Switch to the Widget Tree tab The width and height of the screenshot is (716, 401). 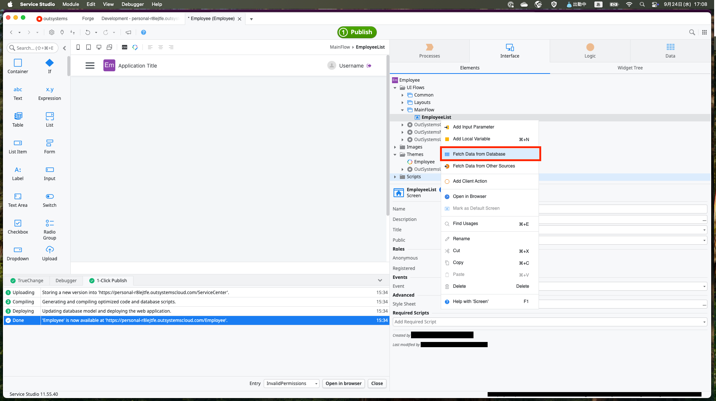click(630, 68)
